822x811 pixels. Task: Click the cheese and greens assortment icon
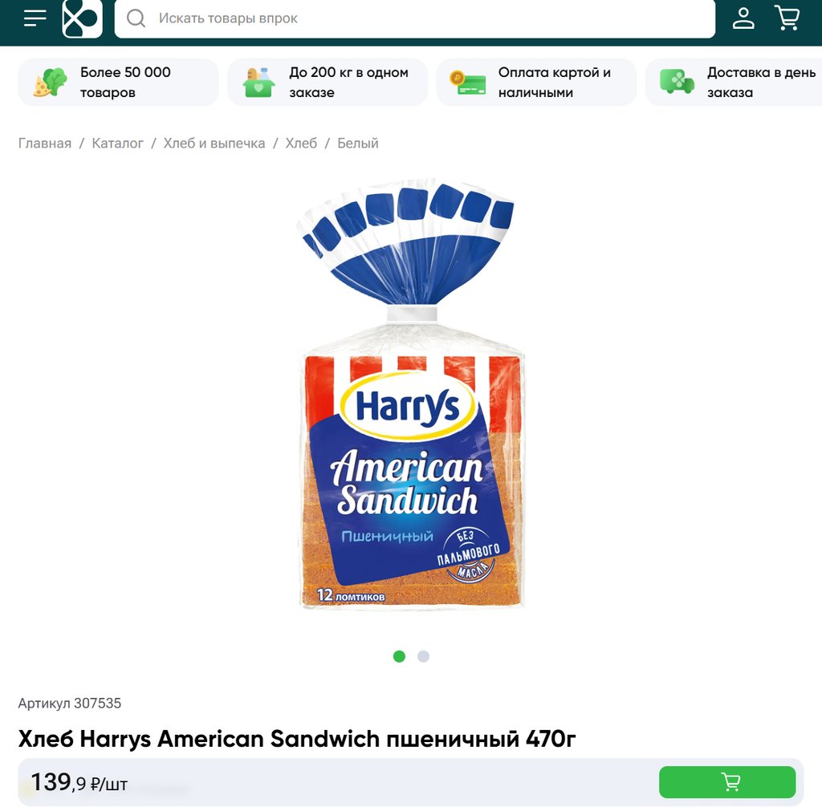(51, 83)
